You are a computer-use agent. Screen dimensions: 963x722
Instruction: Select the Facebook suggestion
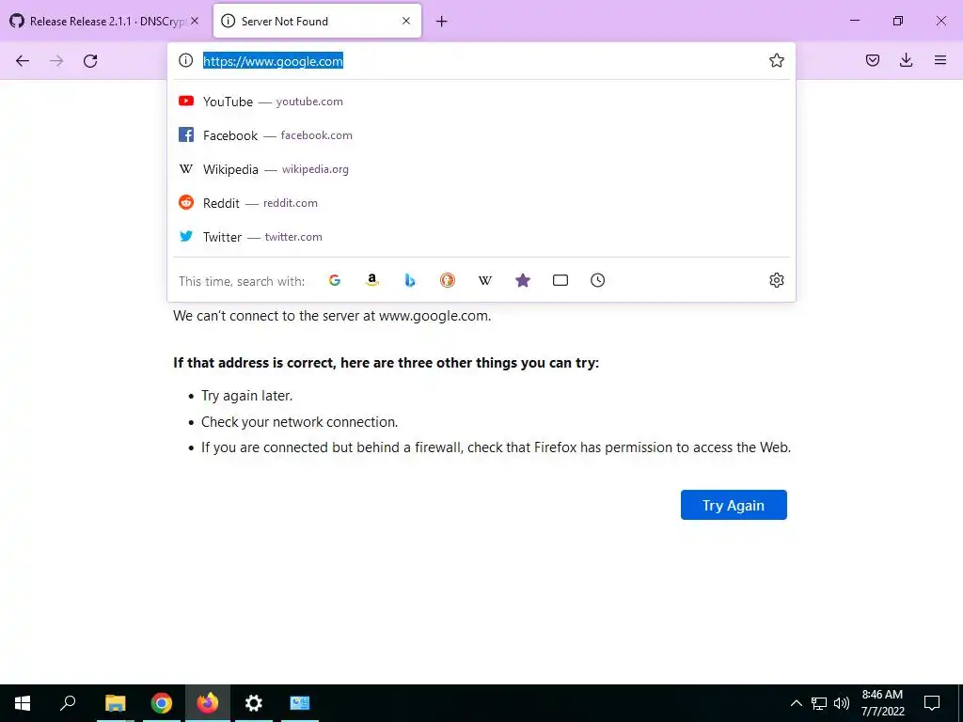pyautogui.click(x=481, y=135)
